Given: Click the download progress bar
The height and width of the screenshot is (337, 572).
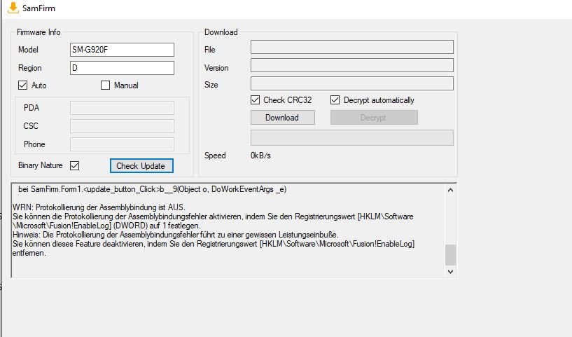Looking at the screenshot, I should (x=351, y=137).
